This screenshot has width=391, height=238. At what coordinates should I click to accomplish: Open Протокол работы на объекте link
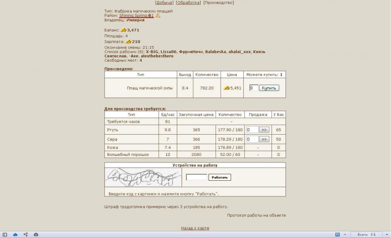[x=256, y=215]
